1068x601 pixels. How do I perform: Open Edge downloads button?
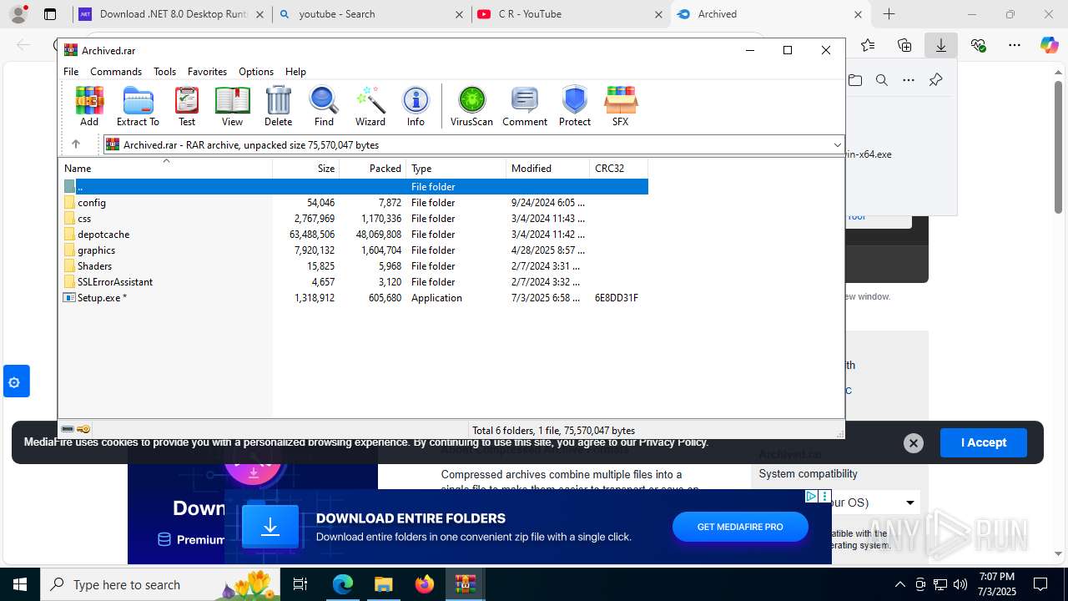click(x=941, y=45)
